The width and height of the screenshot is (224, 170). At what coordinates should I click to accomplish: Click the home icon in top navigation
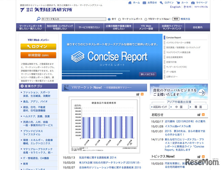[x=130, y=2]
